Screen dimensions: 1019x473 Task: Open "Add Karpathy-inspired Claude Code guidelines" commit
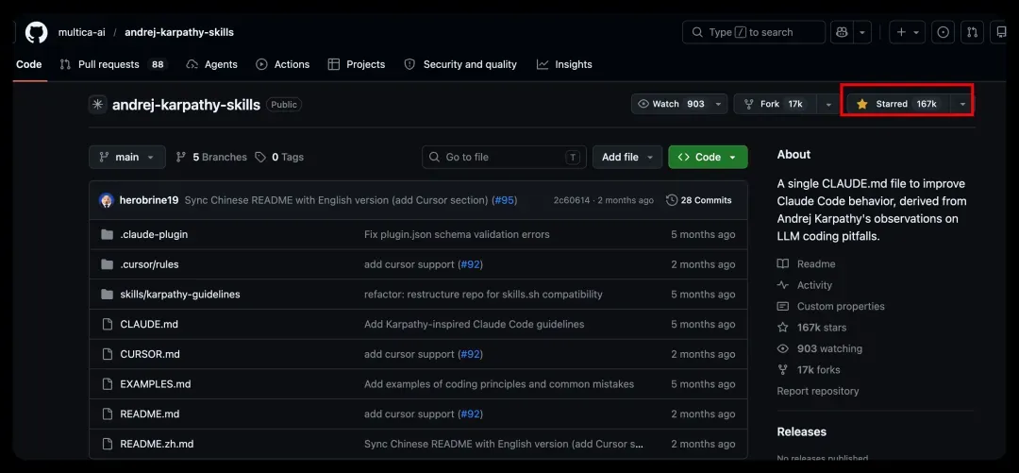[475, 324]
